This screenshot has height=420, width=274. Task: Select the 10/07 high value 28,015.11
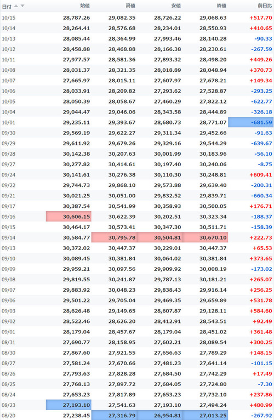(x=122, y=81)
